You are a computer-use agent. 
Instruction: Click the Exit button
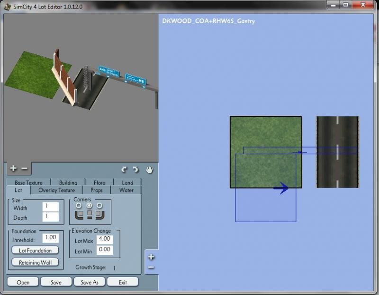click(x=123, y=282)
